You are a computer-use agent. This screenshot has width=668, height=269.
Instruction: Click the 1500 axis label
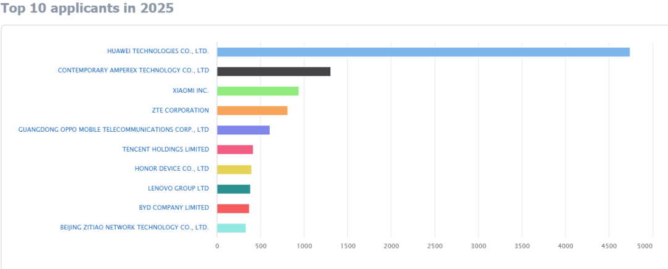[348, 246]
